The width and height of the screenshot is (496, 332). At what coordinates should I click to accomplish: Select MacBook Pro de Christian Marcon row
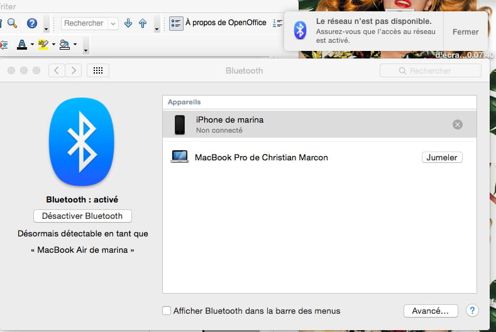pyautogui.click(x=319, y=157)
